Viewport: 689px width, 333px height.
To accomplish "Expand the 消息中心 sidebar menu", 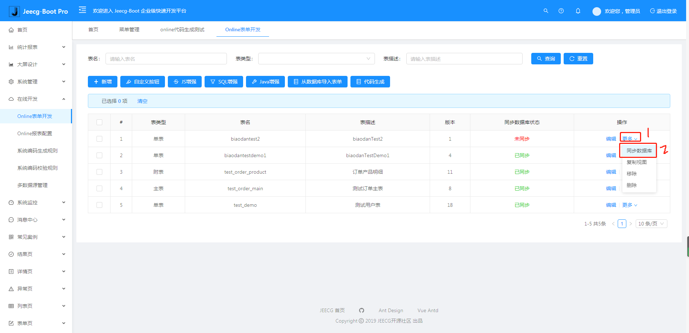I will point(36,220).
